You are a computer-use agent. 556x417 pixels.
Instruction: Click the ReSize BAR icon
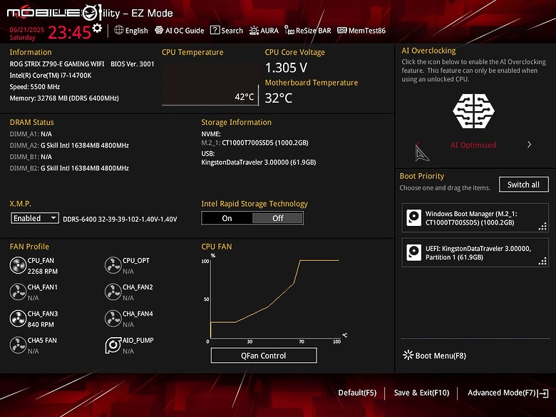(x=289, y=31)
